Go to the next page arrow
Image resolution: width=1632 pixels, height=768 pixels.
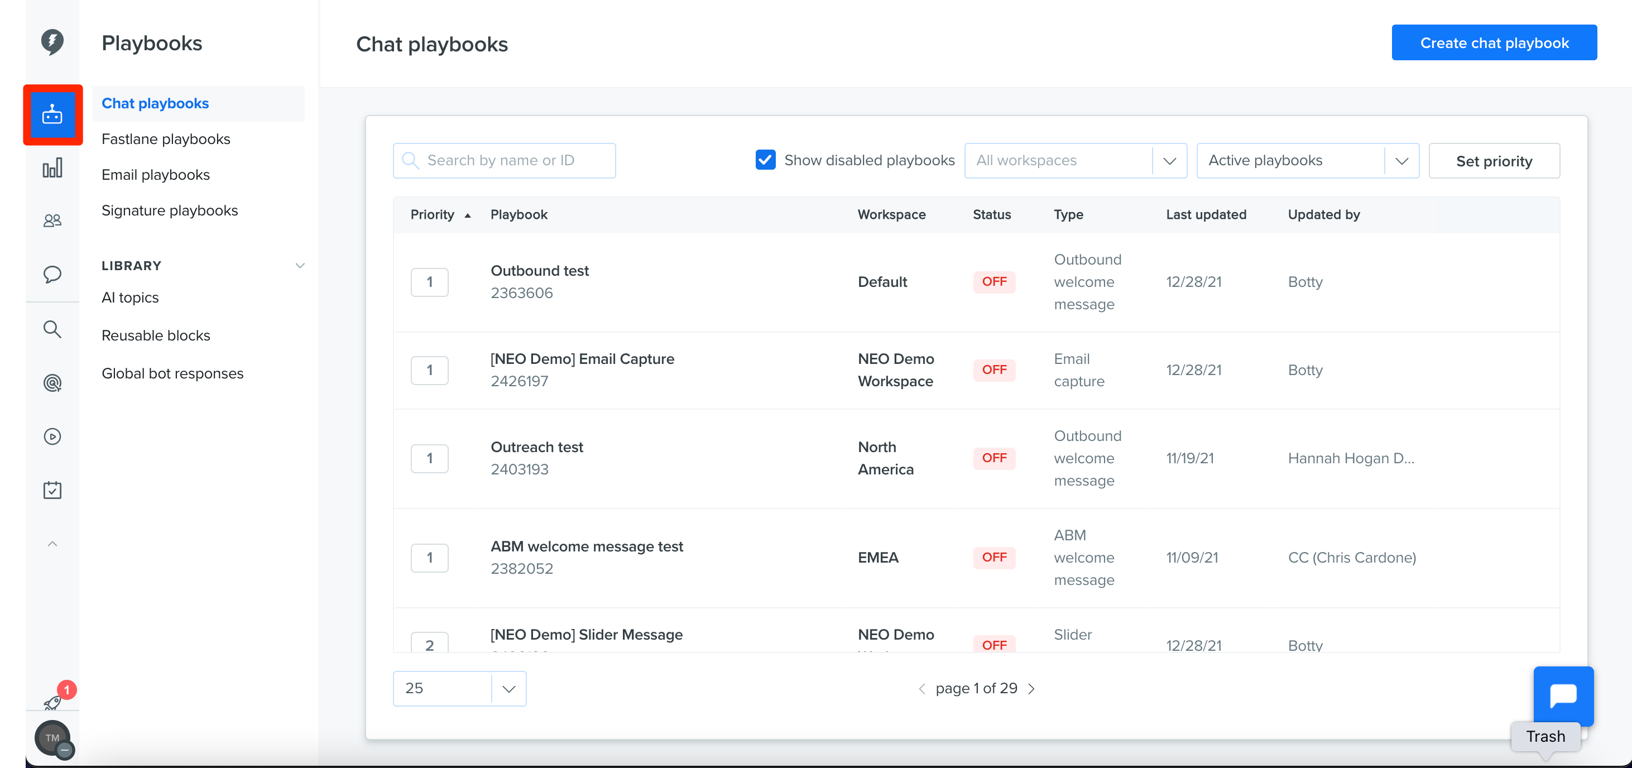1031,689
